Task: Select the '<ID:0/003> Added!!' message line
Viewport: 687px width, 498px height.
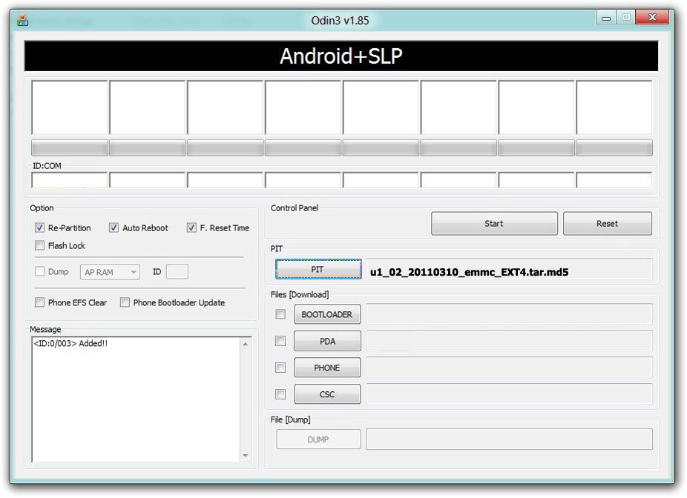Action: coord(70,344)
